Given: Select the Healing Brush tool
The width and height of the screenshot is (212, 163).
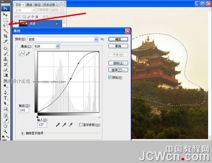Looking at the screenshot, I should pyautogui.click(x=5, y=48).
